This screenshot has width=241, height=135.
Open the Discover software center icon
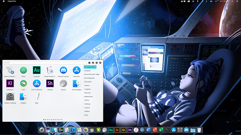pyautogui.click(x=76, y=72)
